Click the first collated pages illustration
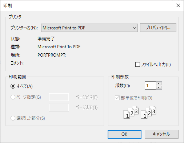The width and height of the screenshot is (184, 143). point(131,112)
